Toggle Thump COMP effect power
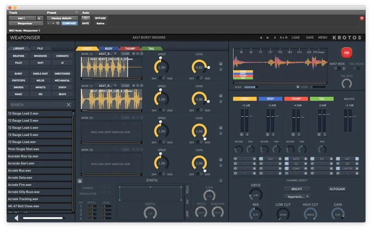This screenshot has width=372, height=230. (x=287, y=169)
